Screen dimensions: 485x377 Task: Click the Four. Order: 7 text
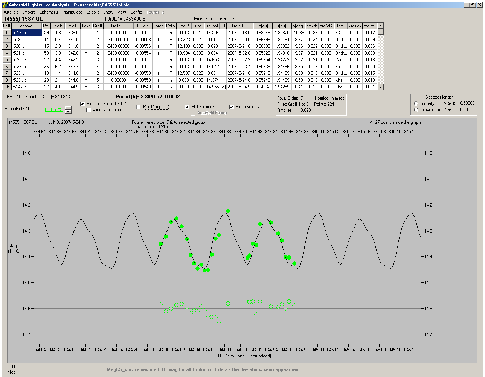(290, 98)
